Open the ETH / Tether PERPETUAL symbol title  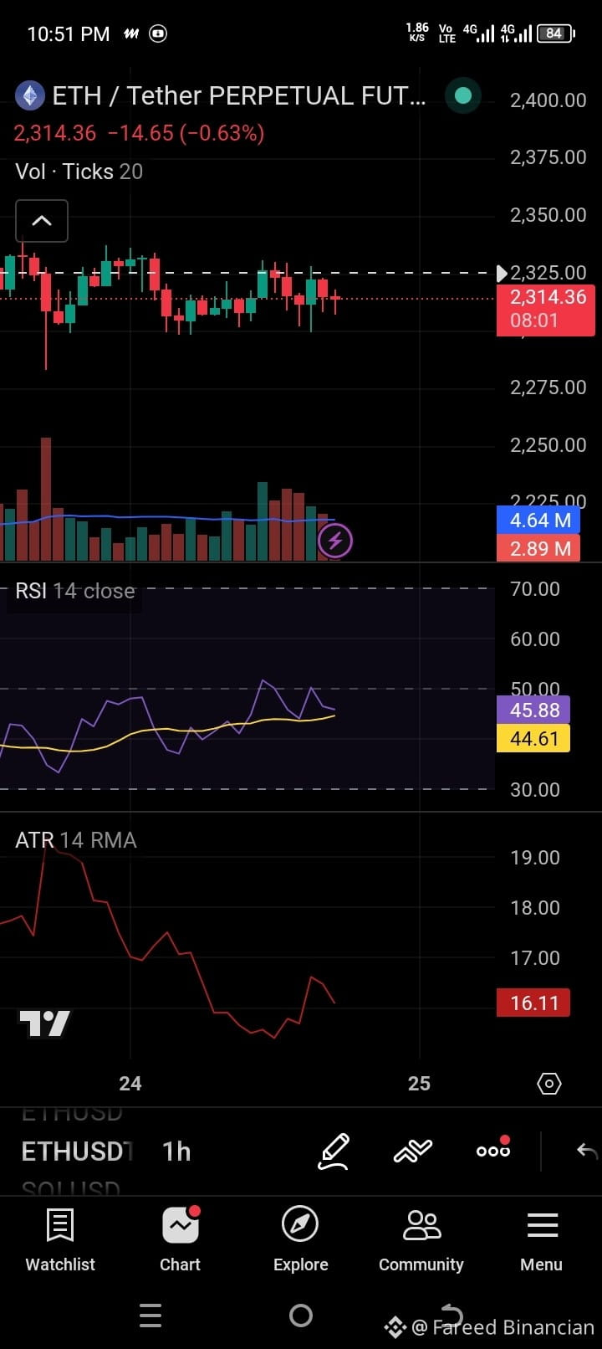239,95
